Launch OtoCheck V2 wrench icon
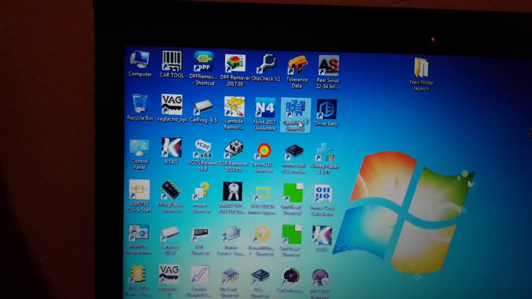 (x=266, y=68)
